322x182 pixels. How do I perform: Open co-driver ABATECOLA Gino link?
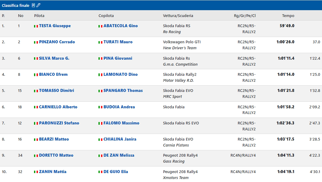point(121,26)
